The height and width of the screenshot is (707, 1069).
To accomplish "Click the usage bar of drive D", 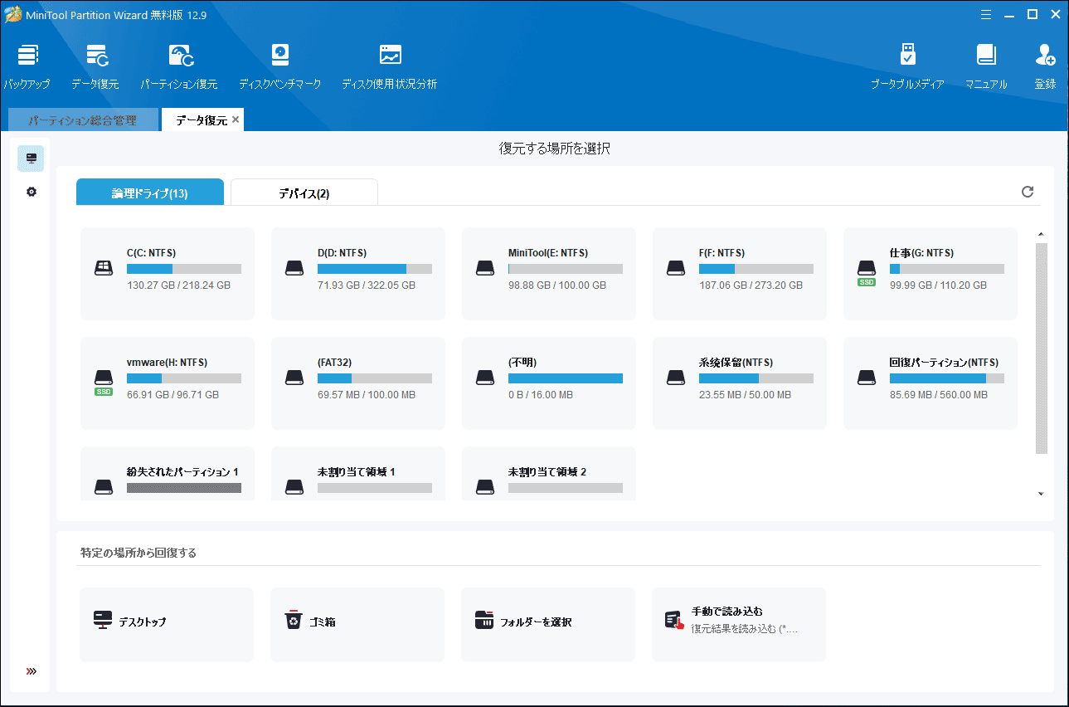I will 375,269.
